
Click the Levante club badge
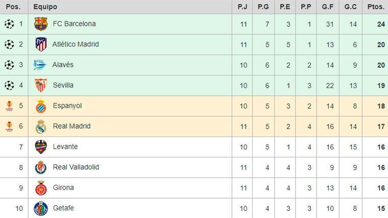point(41,147)
